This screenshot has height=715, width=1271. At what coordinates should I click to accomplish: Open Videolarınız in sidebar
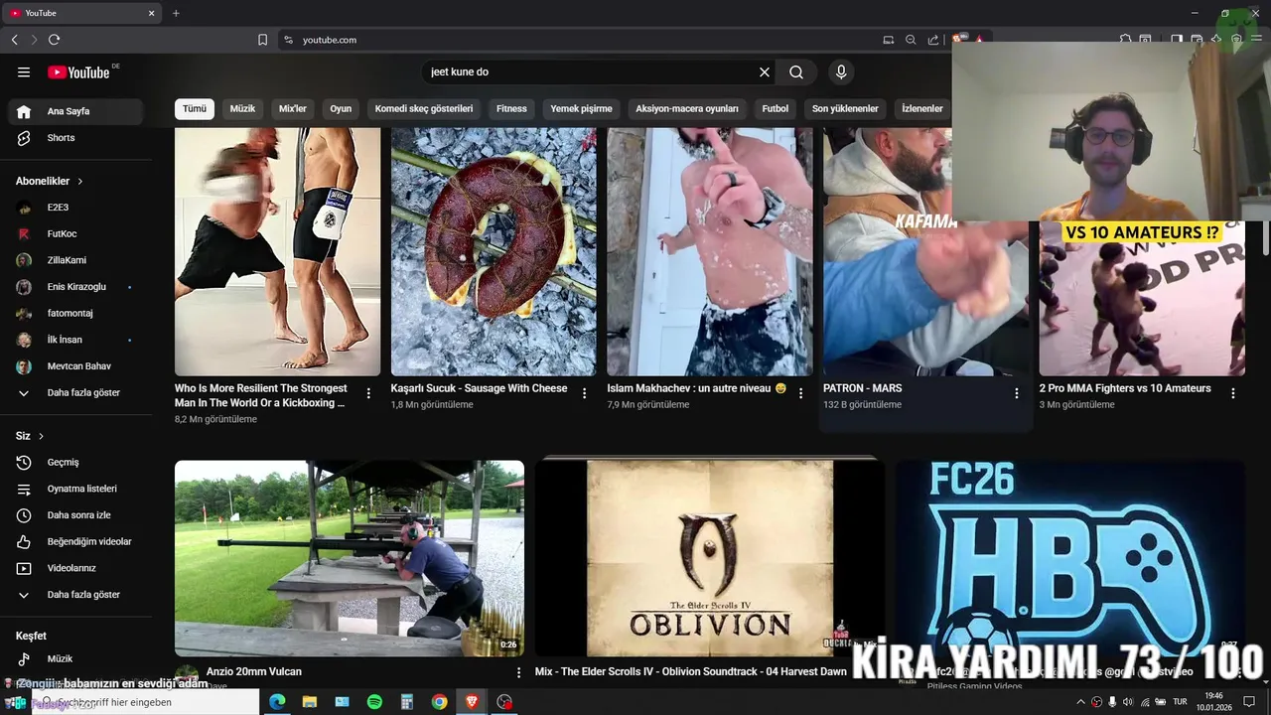71,568
